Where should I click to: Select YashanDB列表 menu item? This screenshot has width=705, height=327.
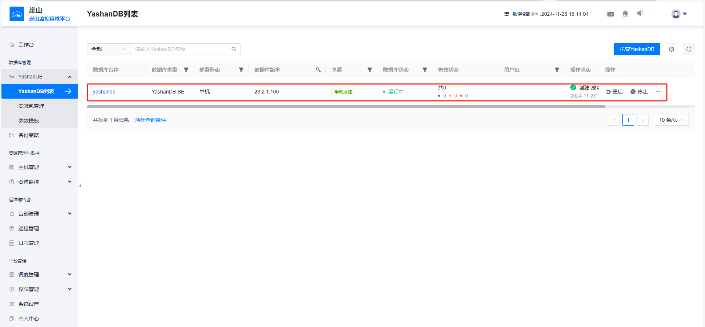pyautogui.click(x=40, y=91)
